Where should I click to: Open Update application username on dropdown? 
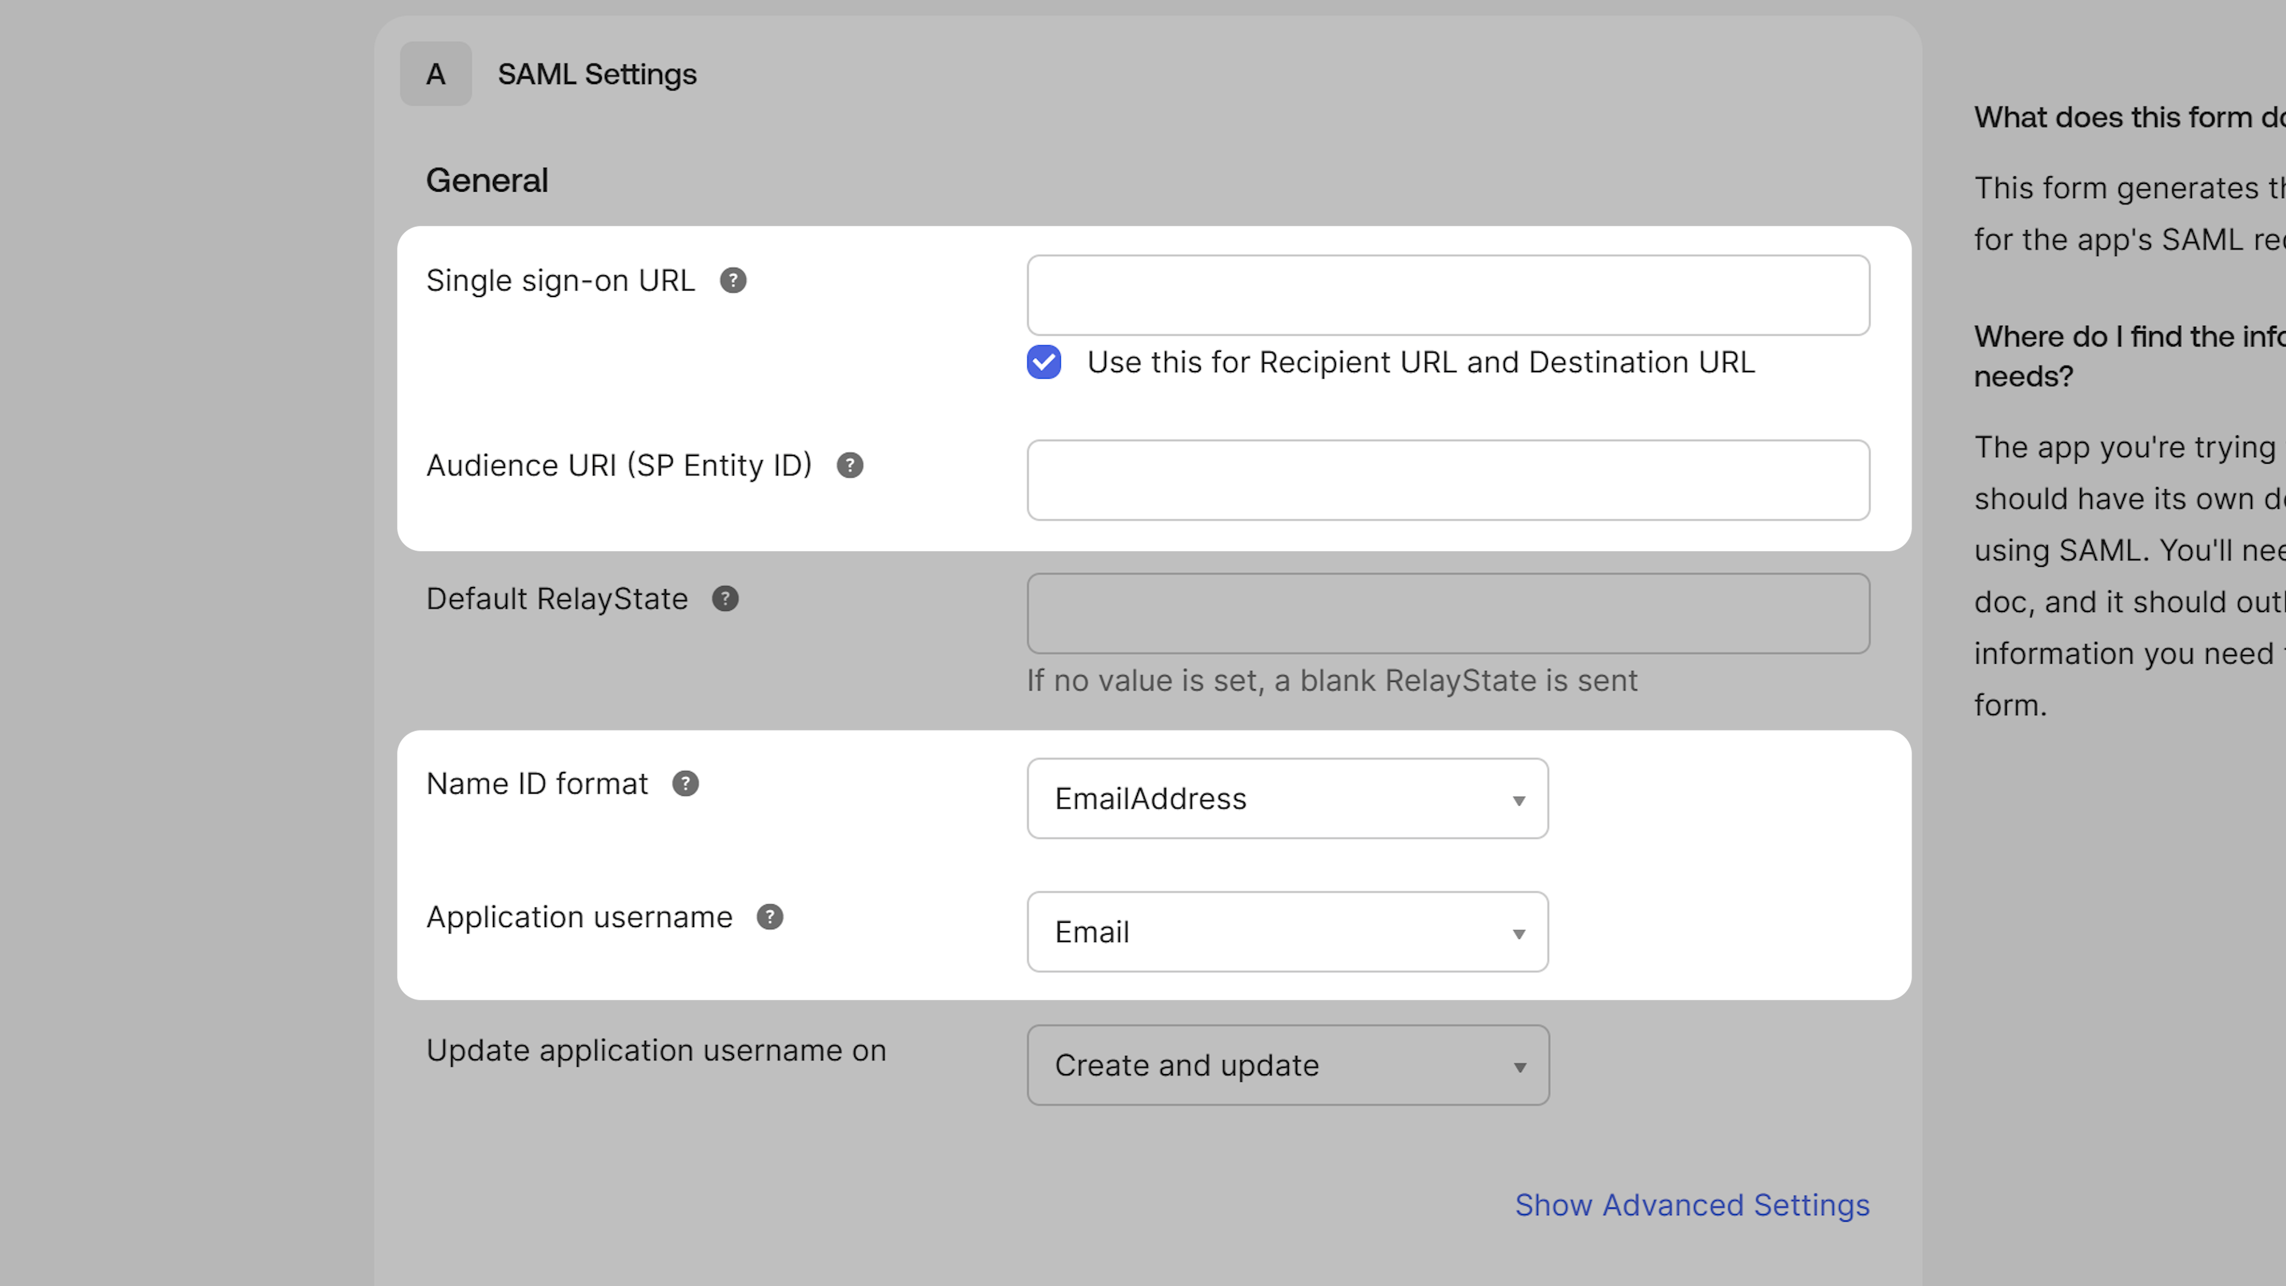point(1288,1065)
